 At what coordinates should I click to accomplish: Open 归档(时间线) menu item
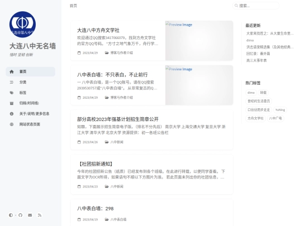tap(31, 103)
